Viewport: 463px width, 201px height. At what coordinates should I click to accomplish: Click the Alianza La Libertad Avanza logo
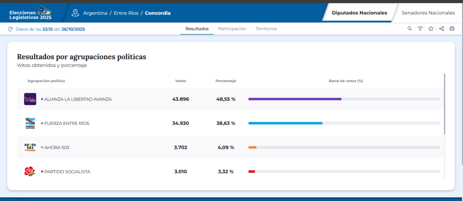(x=30, y=99)
